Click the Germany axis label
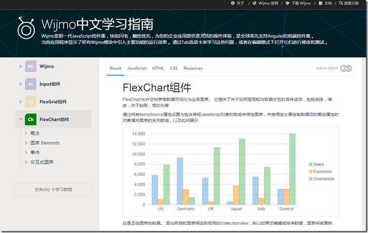Screen dimensions: 368x233 tap(186, 209)
